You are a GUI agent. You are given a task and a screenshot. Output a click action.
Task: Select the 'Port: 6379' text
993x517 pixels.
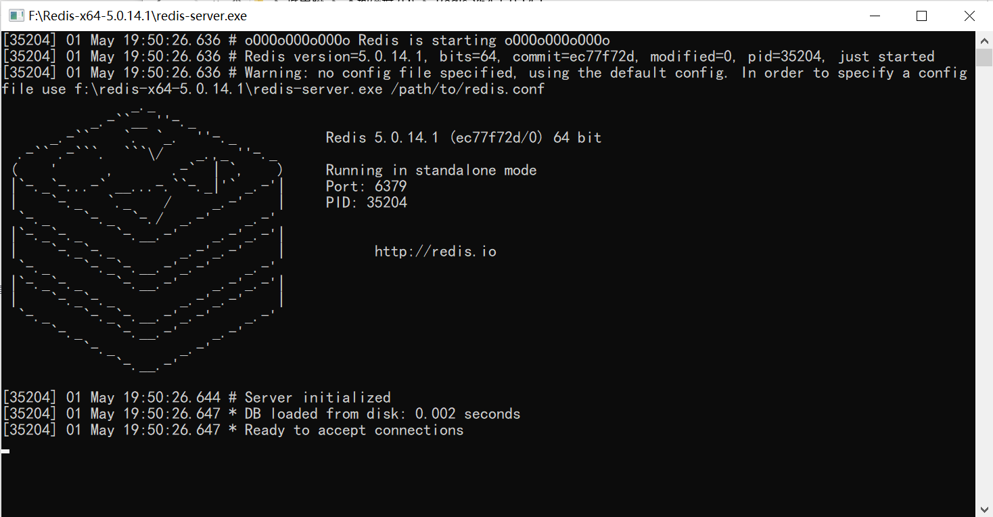pyautogui.click(x=365, y=186)
